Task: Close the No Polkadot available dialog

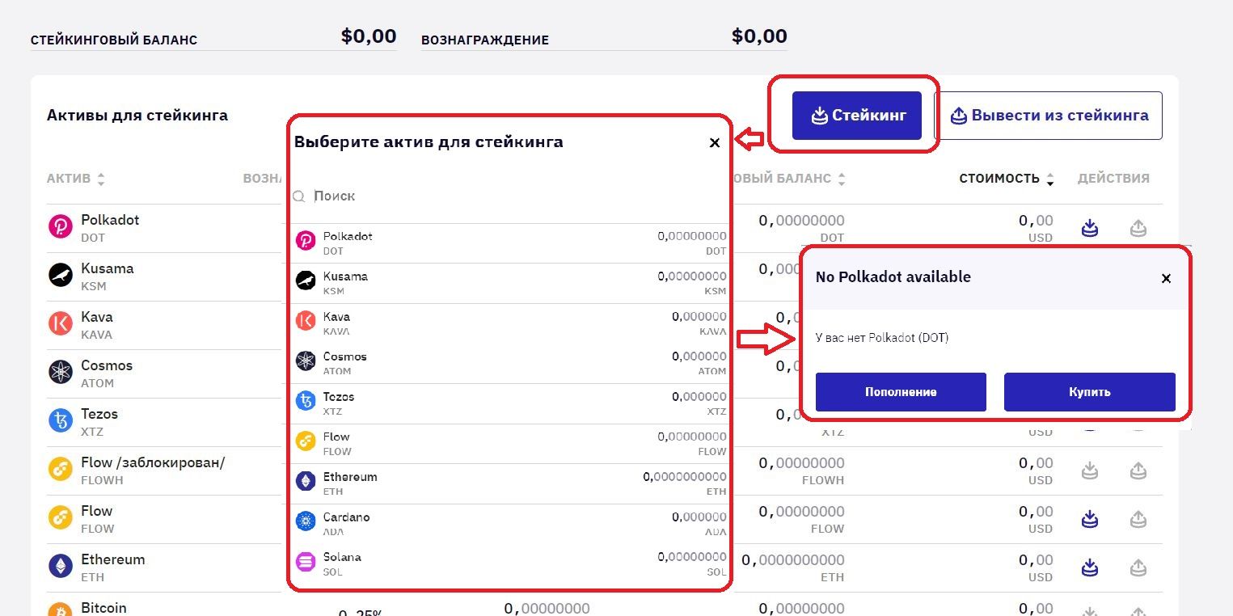Action: click(x=1166, y=278)
